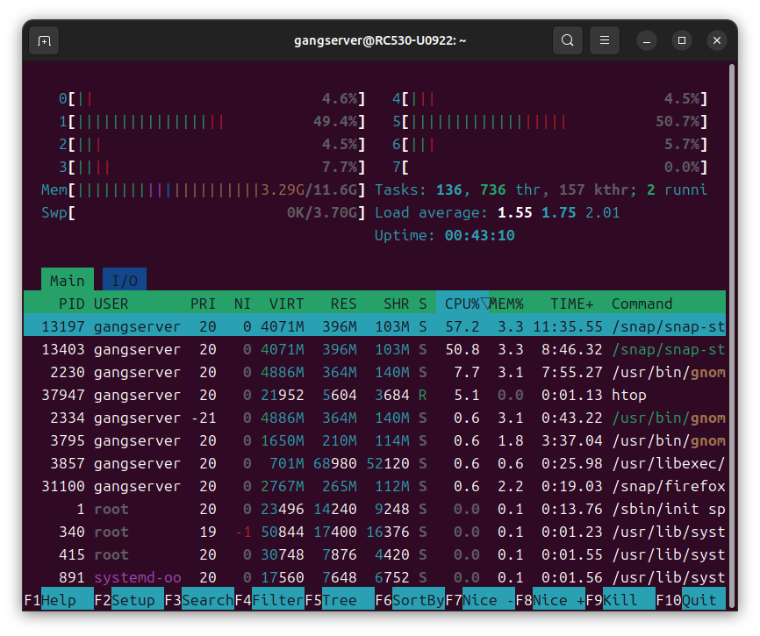760x636 pixels.
Task: Click F7 Nice - button
Action: [480, 600]
